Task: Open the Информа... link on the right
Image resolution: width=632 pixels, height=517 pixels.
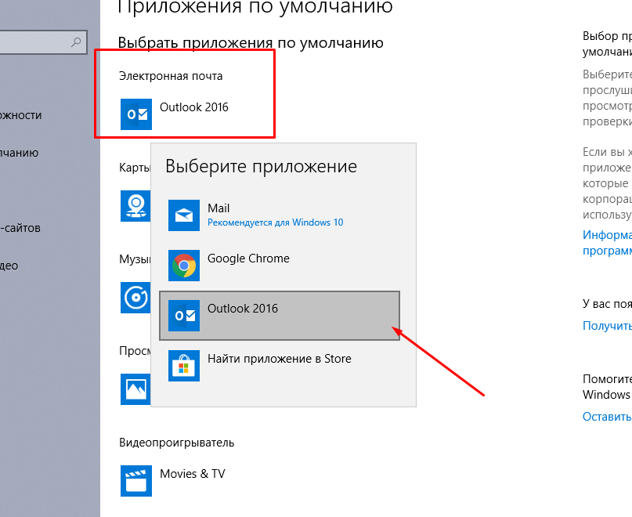Action: point(607,242)
